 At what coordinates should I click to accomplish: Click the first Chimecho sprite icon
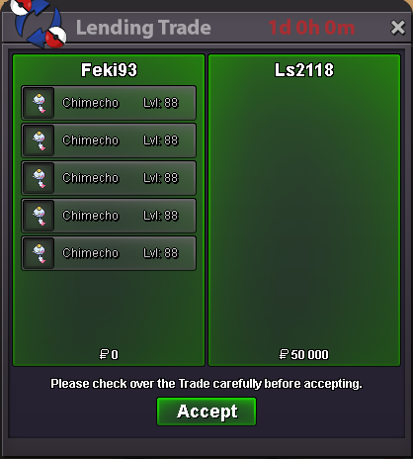click(x=40, y=103)
